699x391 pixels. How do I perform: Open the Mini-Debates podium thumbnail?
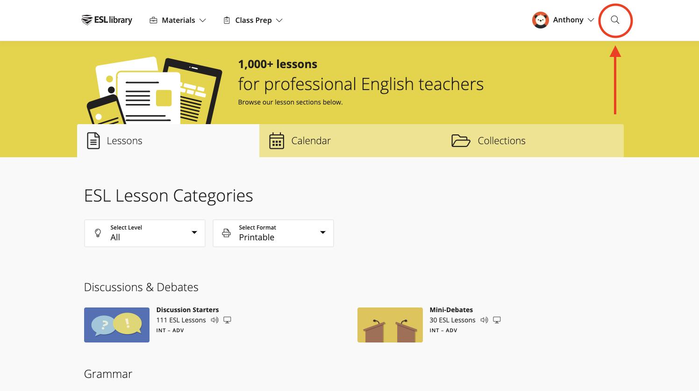[390, 325]
